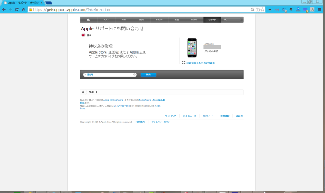
Task: Click the iPhone 5 product thumbnail
Action: (192, 47)
